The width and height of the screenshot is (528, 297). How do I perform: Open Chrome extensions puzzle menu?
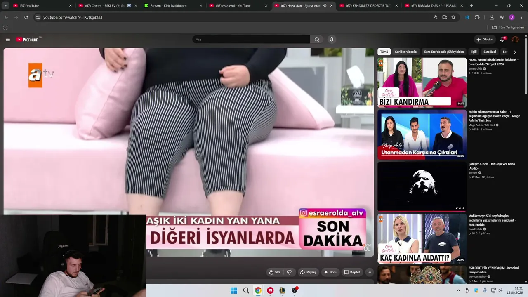pyautogui.click(x=477, y=17)
